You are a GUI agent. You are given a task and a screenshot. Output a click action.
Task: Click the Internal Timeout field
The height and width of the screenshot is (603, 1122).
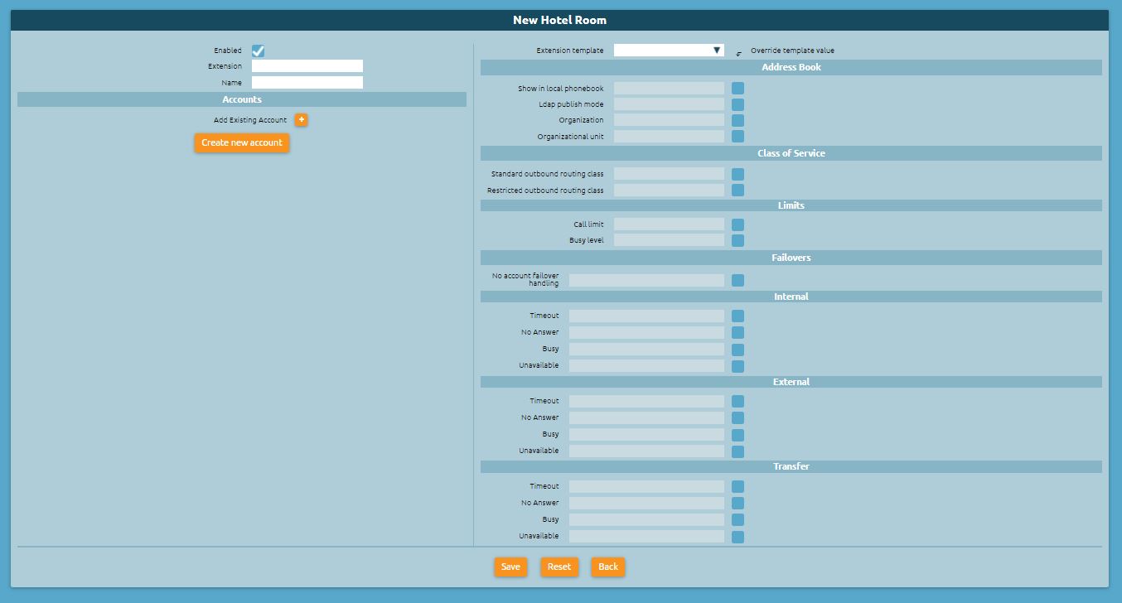pyautogui.click(x=646, y=316)
